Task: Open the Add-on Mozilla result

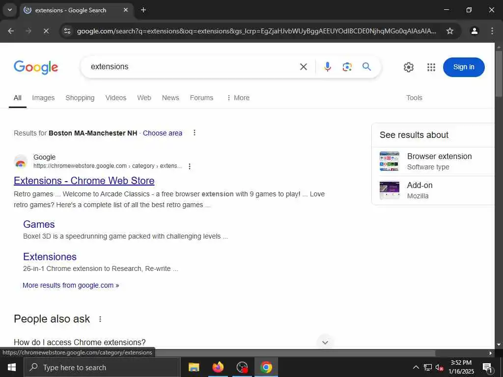Action: point(419,190)
